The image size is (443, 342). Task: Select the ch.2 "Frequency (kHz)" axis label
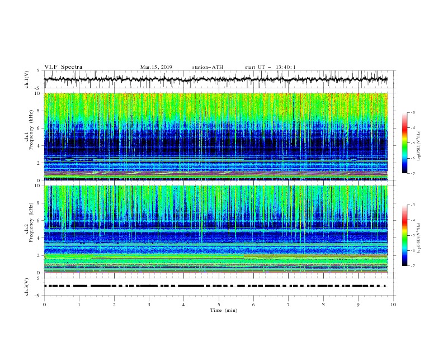coord(31,222)
